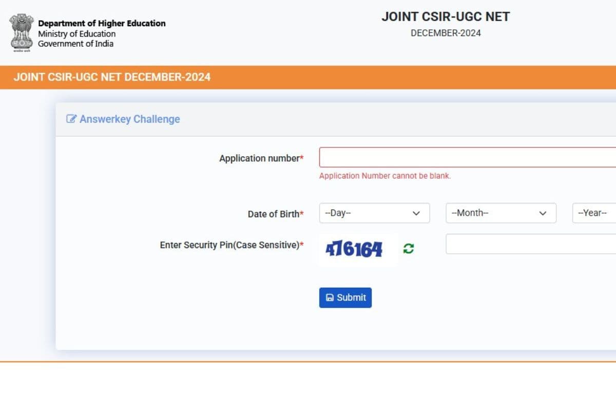
Task: Click the JOINT CSIR-UGC NET DECEMBER-2024 banner
Action: 111,77
